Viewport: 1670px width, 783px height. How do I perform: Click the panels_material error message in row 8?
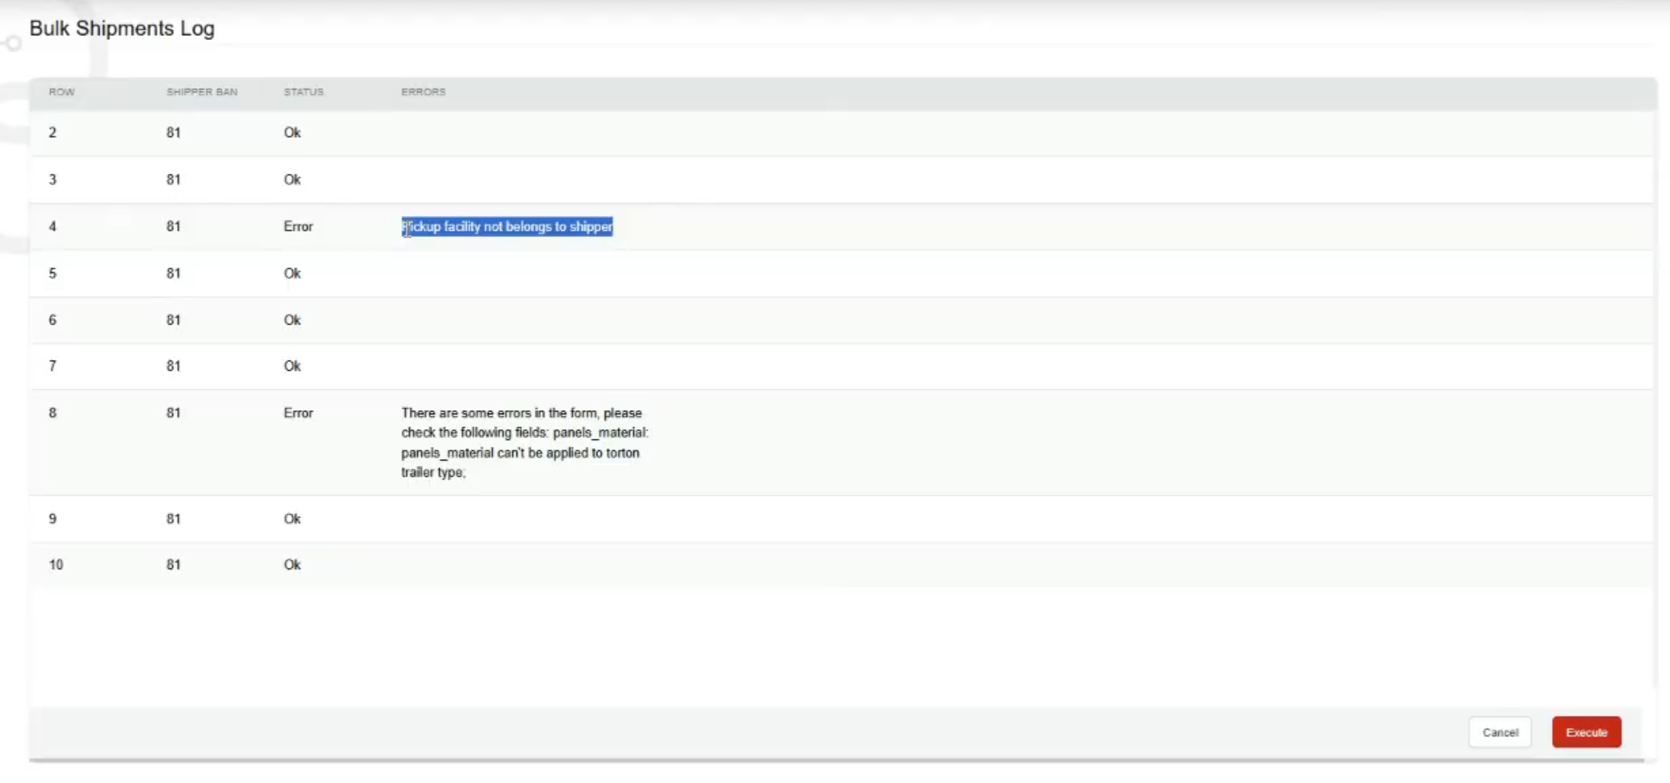coord(525,443)
